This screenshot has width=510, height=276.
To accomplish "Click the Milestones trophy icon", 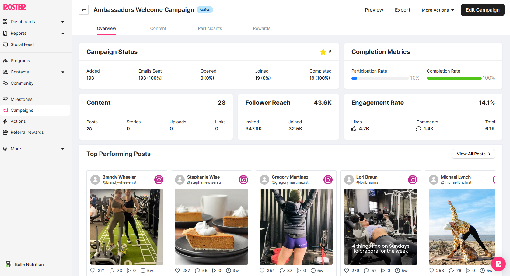I will pyautogui.click(x=5, y=99).
